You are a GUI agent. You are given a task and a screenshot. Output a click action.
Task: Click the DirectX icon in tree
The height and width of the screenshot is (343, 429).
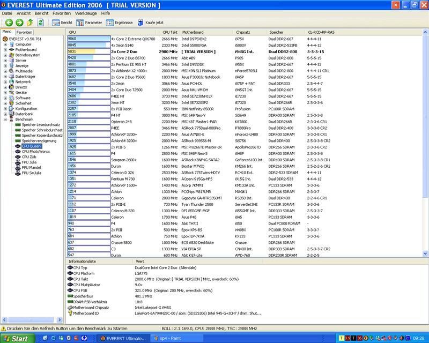pyautogui.click(x=11, y=87)
